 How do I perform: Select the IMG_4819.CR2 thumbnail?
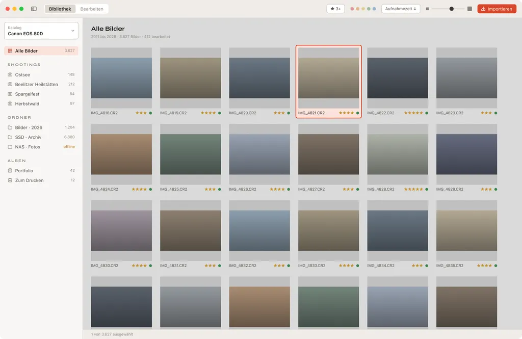pyautogui.click(x=191, y=78)
